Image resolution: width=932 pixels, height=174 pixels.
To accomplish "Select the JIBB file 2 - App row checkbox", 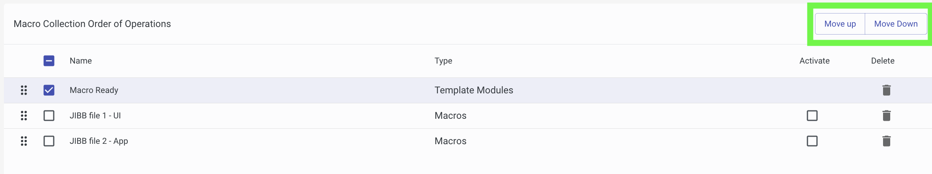I will [x=49, y=141].
